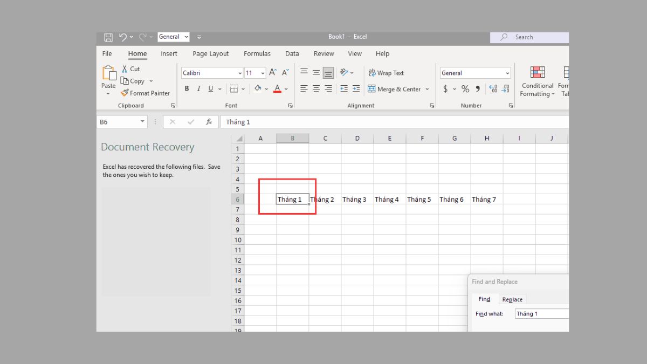Apply Percent Style to the selection
The image size is (647, 364).
(x=465, y=88)
